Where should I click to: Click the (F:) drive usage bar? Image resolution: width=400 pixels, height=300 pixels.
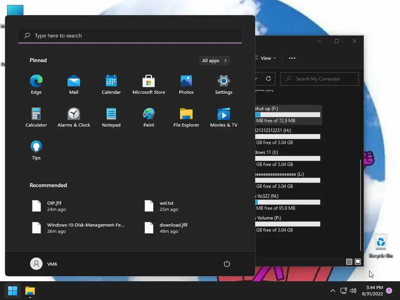pos(288,115)
